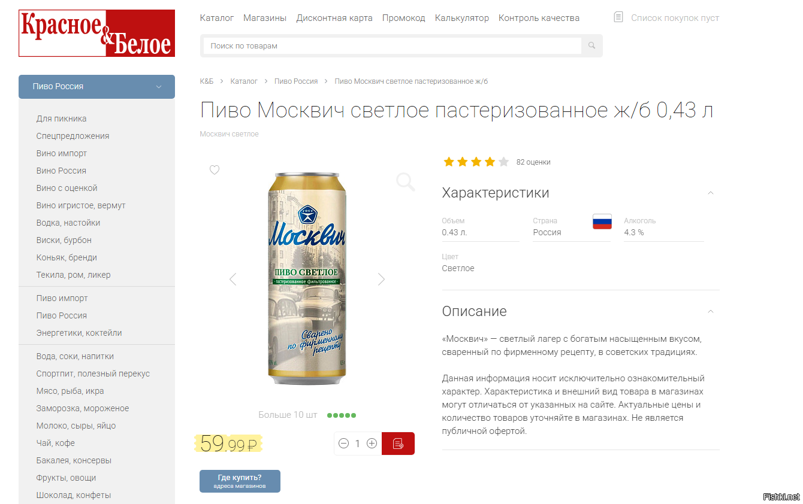
Task: Go to Каталог breadcrumb link
Action: click(x=244, y=81)
